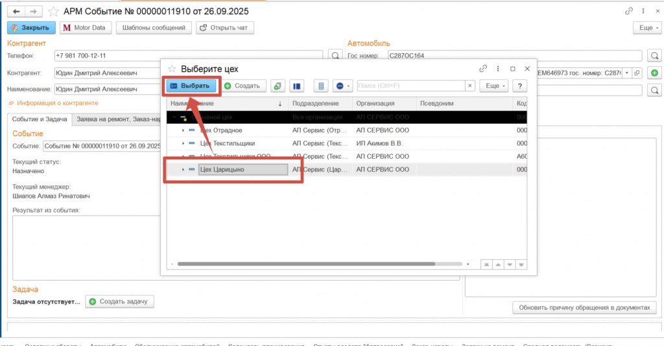664x346 pixels.
Task: Click the Motor Data button
Action: pyautogui.click(x=85, y=28)
